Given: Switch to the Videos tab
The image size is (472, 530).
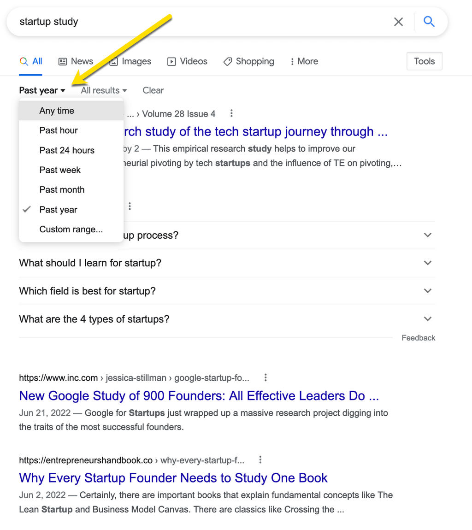Looking at the screenshot, I should coord(187,61).
